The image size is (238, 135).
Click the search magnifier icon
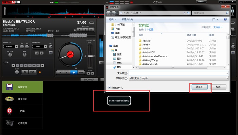click(227, 13)
